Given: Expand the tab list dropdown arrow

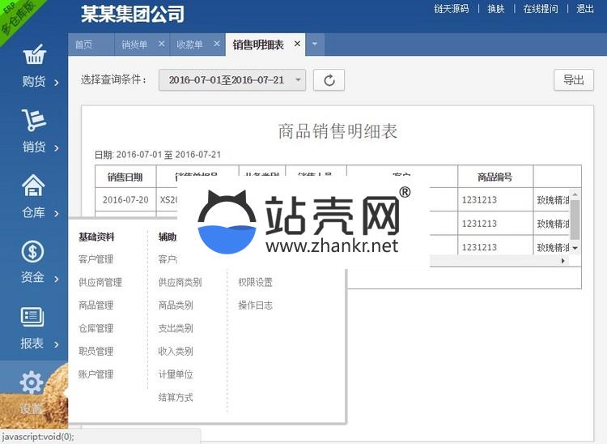Looking at the screenshot, I should coord(314,45).
